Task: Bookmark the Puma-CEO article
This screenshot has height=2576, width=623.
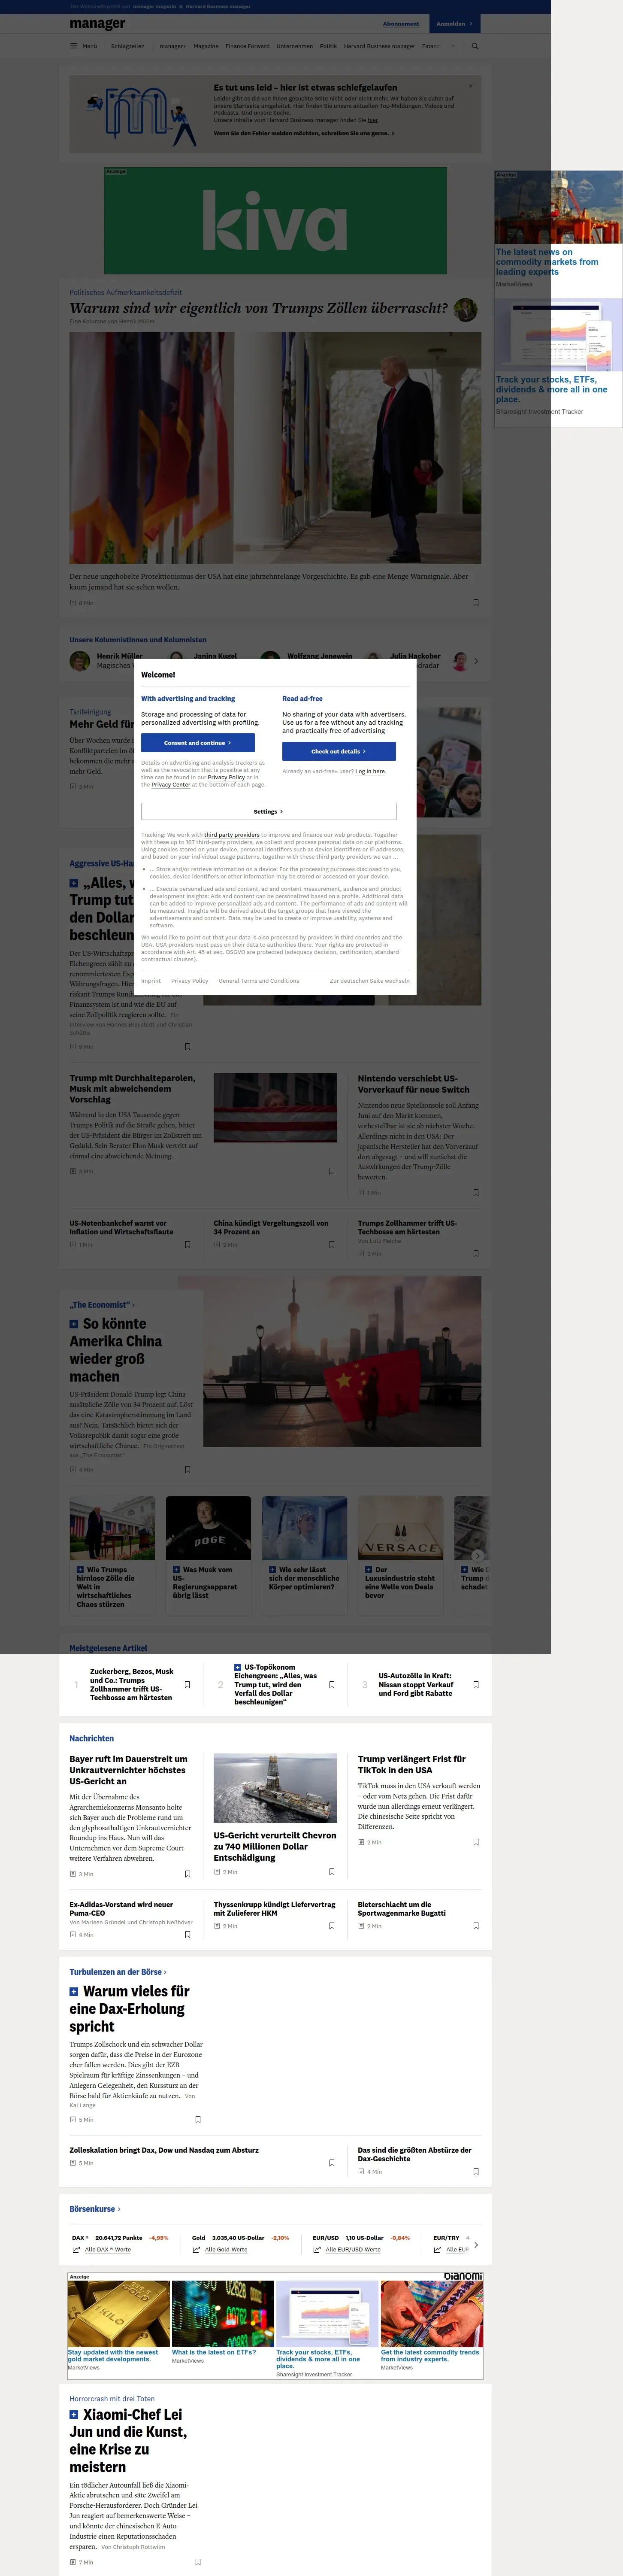Action: pos(188,1935)
